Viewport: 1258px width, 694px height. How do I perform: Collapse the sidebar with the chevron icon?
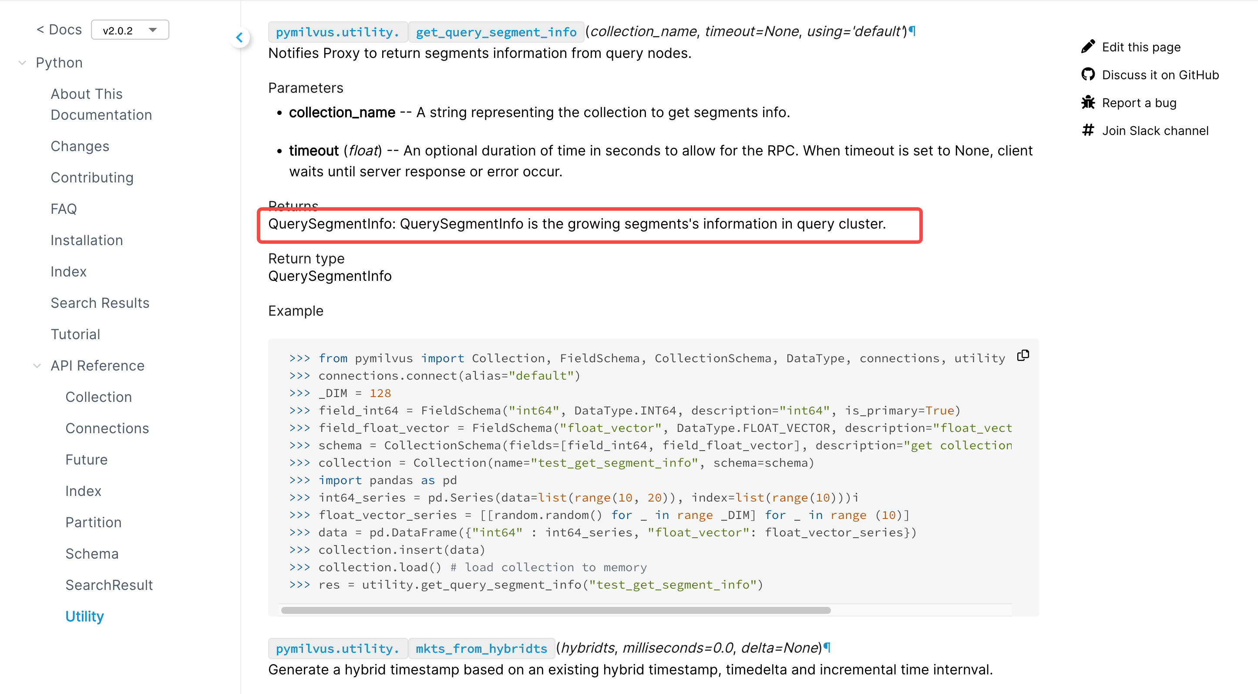tap(240, 37)
